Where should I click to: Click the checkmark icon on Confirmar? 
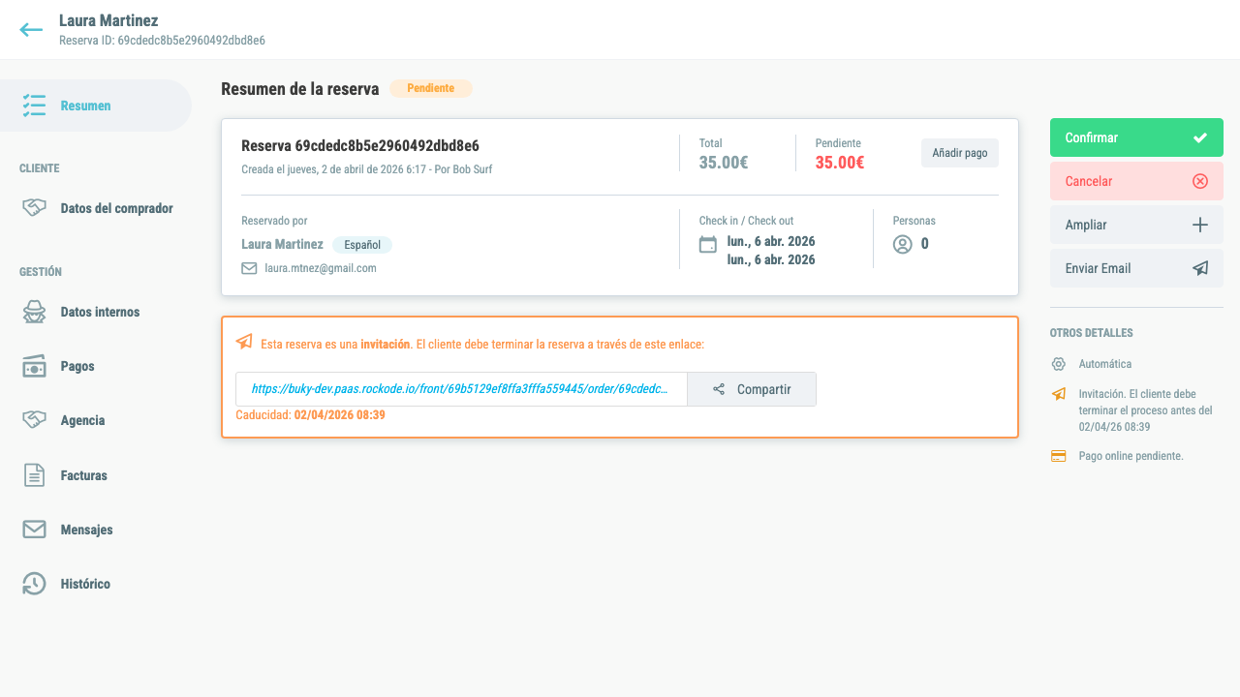coord(1200,137)
